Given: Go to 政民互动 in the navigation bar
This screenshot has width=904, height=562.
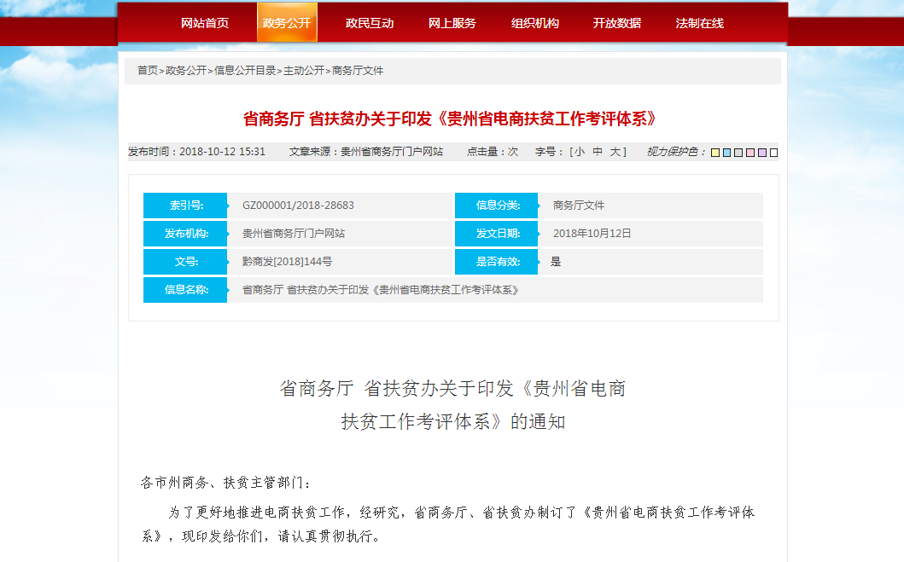Looking at the screenshot, I should pos(370,23).
